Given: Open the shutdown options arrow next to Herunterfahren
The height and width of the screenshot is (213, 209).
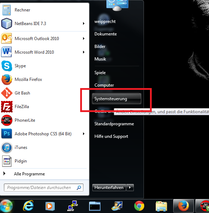Looking at the screenshot, I should (130, 188).
